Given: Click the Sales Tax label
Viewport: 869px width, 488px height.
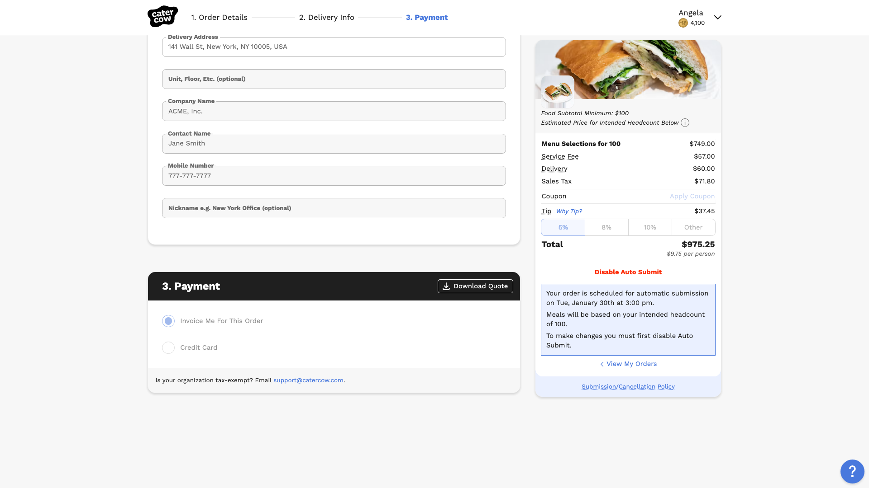Looking at the screenshot, I should 556,181.
